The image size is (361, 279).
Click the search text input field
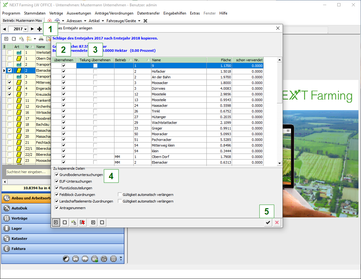click(x=27, y=172)
